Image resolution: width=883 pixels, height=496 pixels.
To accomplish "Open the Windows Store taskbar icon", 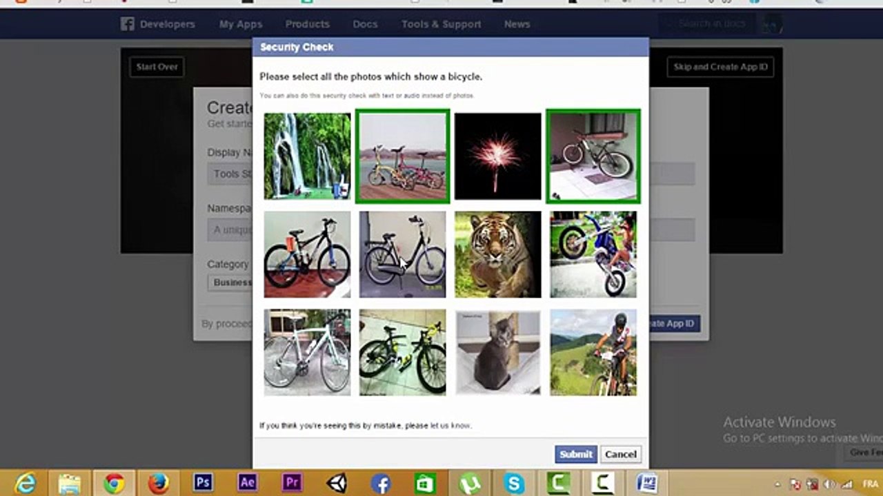I will tap(425, 484).
